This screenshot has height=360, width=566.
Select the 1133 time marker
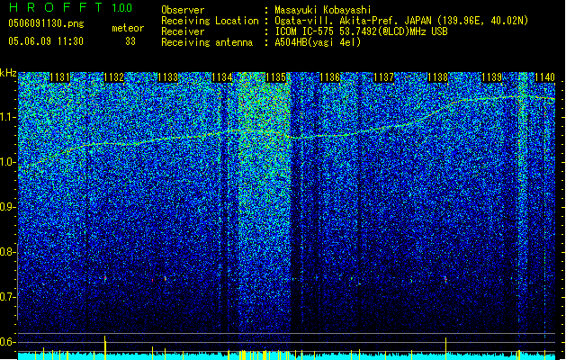point(168,77)
